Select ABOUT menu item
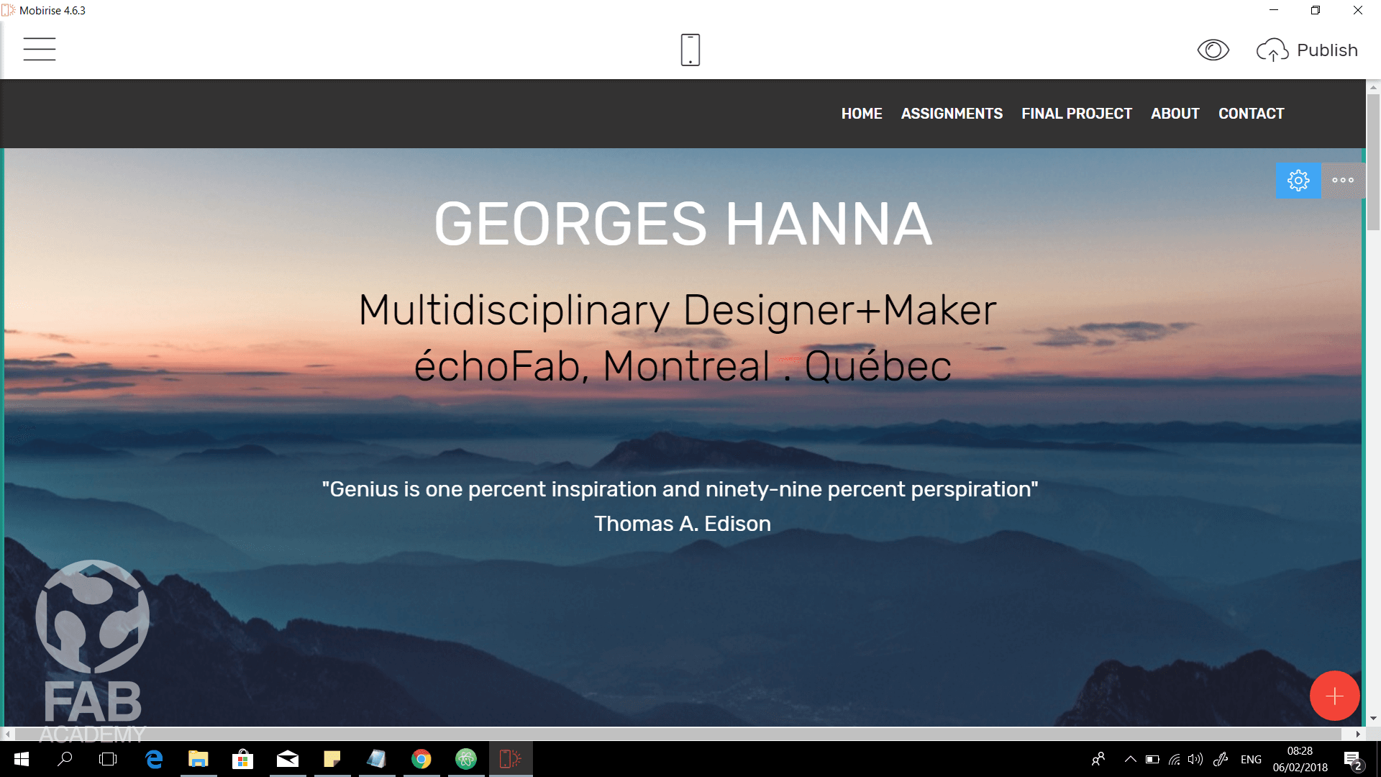 pos(1175,114)
